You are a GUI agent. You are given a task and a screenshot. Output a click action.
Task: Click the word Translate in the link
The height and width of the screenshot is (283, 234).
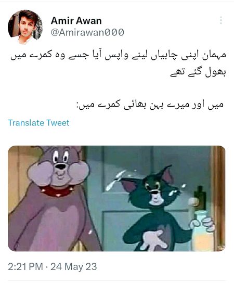point(26,123)
